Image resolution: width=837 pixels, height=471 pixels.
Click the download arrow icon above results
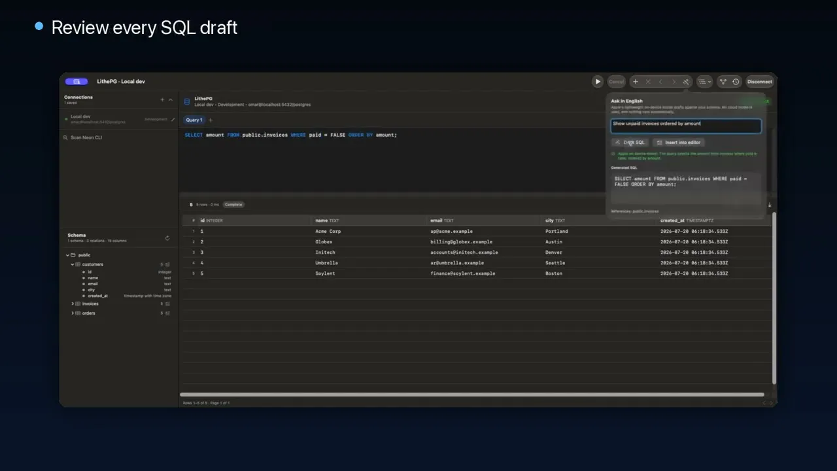tap(770, 205)
